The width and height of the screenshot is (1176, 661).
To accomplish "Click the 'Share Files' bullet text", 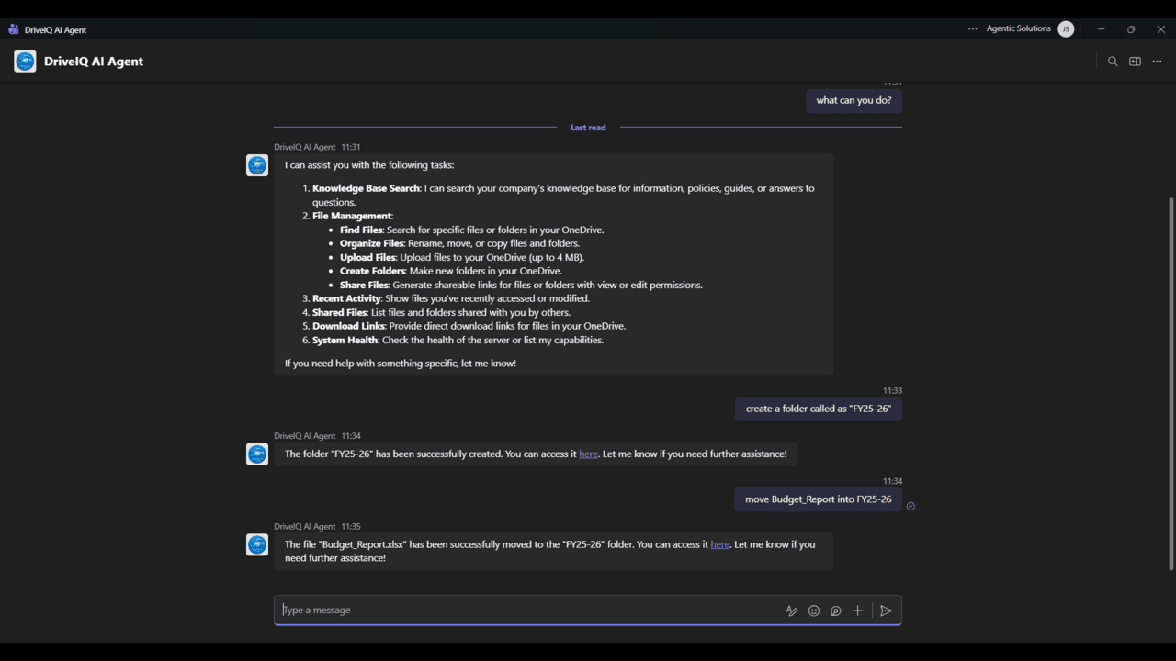I will click(x=521, y=285).
